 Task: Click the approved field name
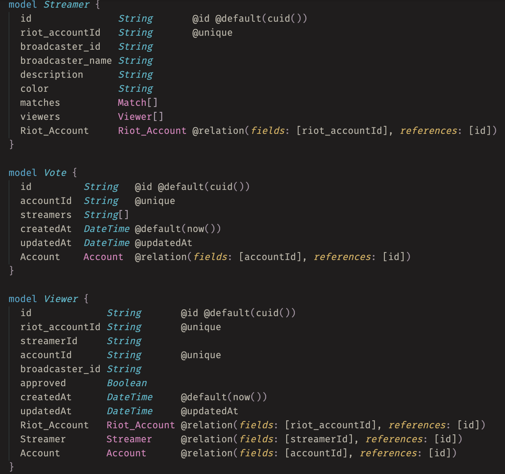point(43,383)
